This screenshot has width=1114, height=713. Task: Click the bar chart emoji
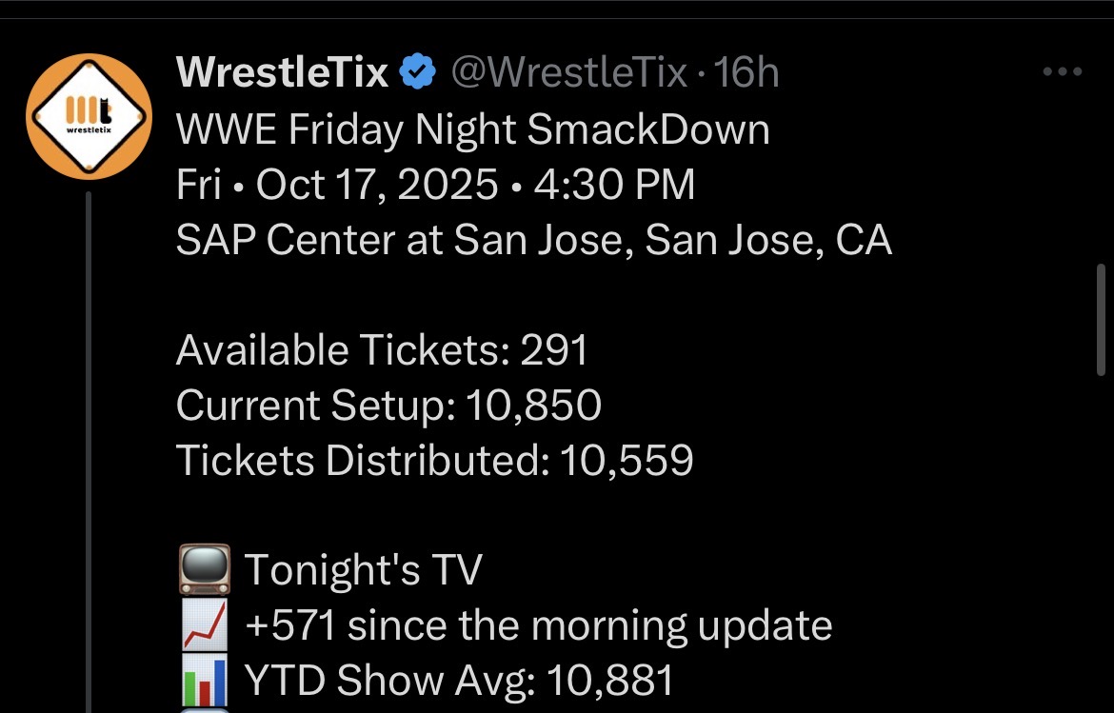(x=204, y=680)
